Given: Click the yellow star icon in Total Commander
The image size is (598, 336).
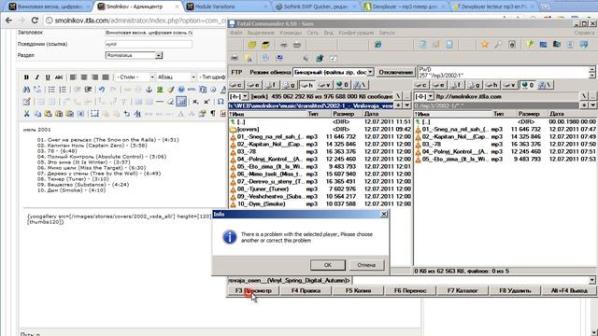Looking at the screenshot, I should [x=484, y=45].
